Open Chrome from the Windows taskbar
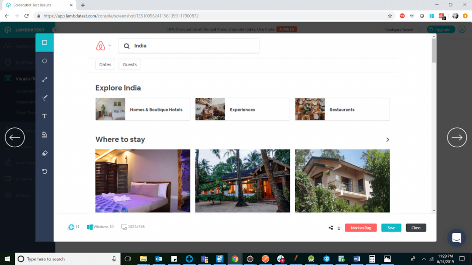Image resolution: width=472 pixels, height=265 pixels. coord(235,259)
